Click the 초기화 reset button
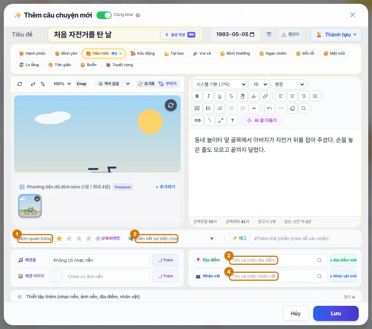This screenshot has width=372, height=329. point(147,84)
